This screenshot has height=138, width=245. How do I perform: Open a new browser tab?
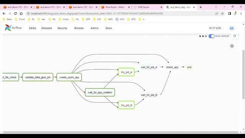[201, 7]
